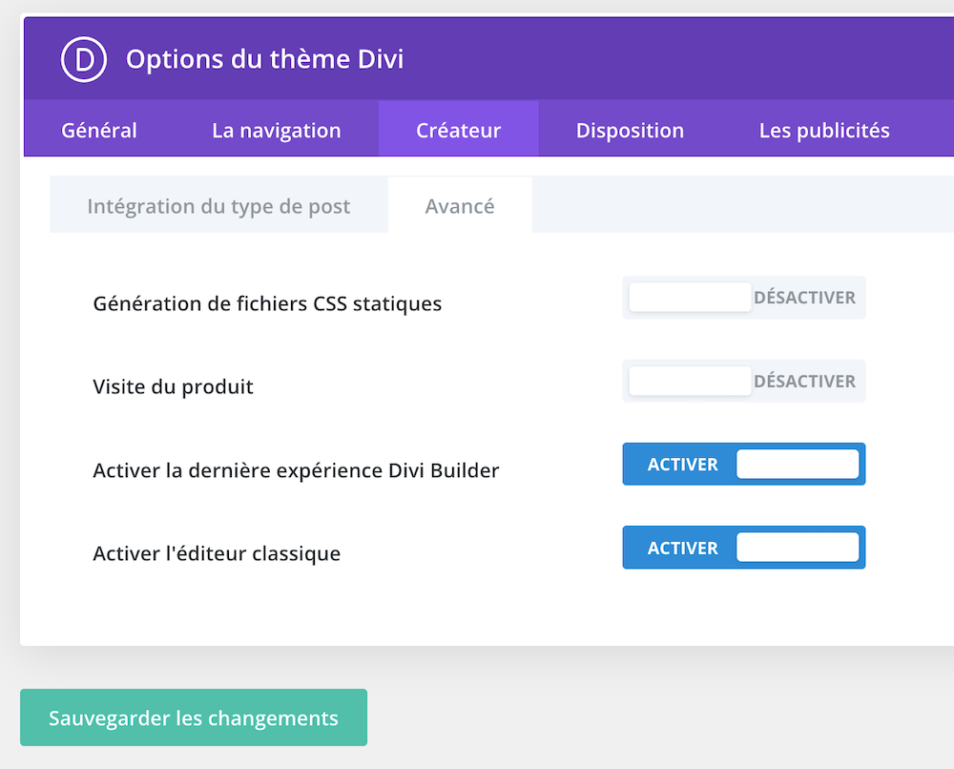The height and width of the screenshot is (769, 954).
Task: Click DÉSACTIVER text on CSS statiques switch
Action: [x=804, y=298]
